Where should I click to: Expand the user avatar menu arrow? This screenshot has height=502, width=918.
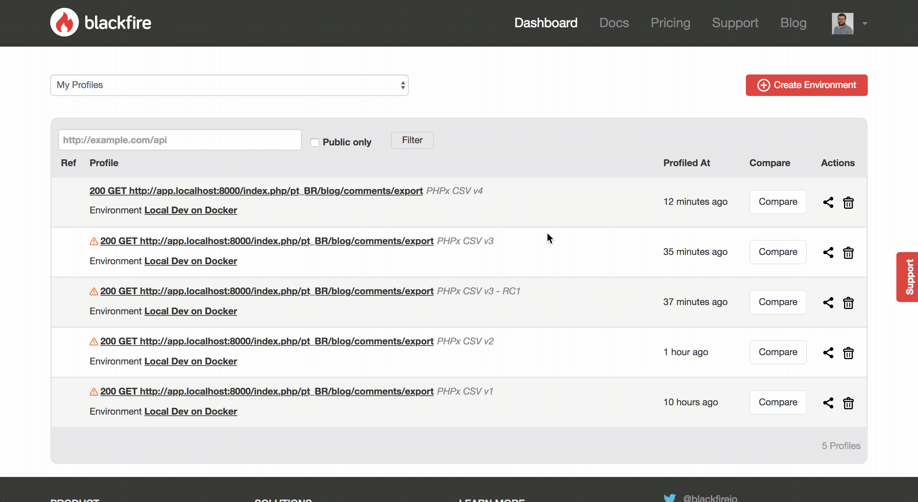(865, 24)
